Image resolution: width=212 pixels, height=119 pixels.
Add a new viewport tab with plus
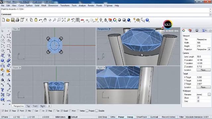pyautogui.click(x=49, y=106)
